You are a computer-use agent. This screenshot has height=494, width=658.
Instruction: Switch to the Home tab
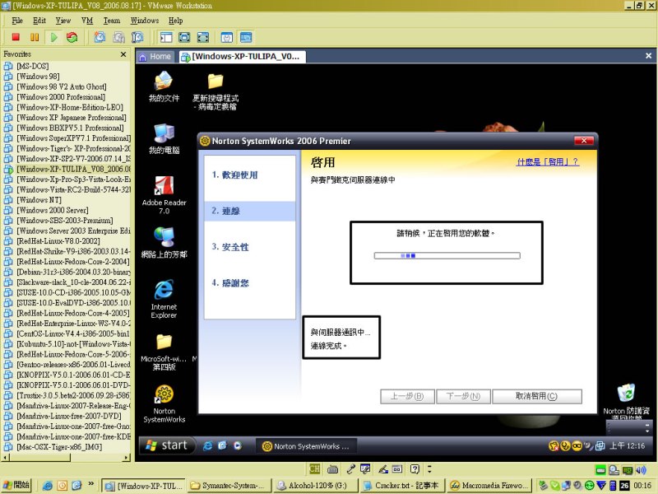[x=155, y=57]
